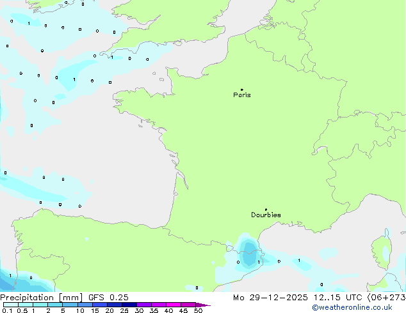Click the '12..15 UTC' time text
The width and height of the screenshot is (406, 313).
coord(337,298)
